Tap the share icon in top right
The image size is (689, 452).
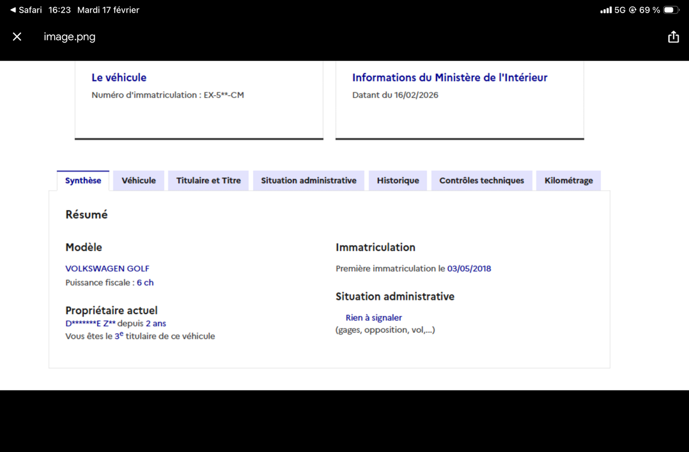(x=673, y=37)
